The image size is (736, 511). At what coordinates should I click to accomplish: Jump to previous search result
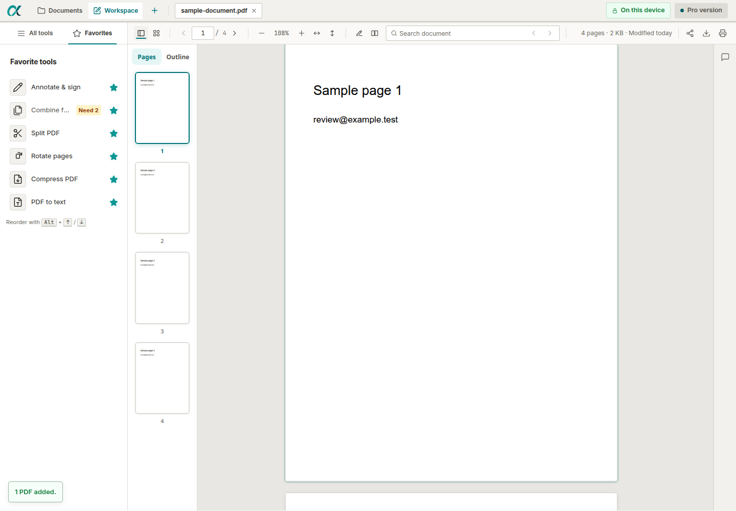(534, 33)
